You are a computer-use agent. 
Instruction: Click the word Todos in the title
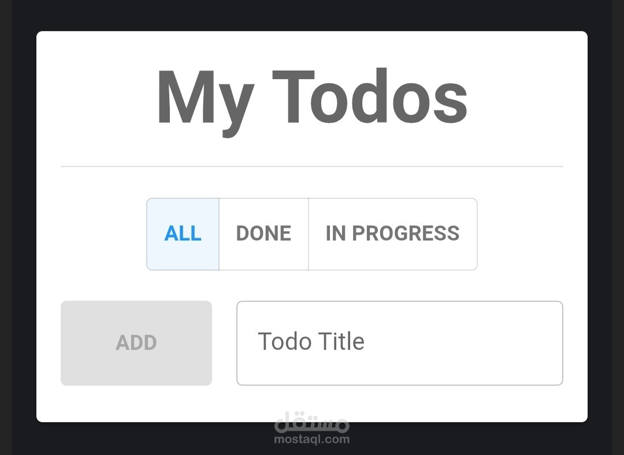370,98
